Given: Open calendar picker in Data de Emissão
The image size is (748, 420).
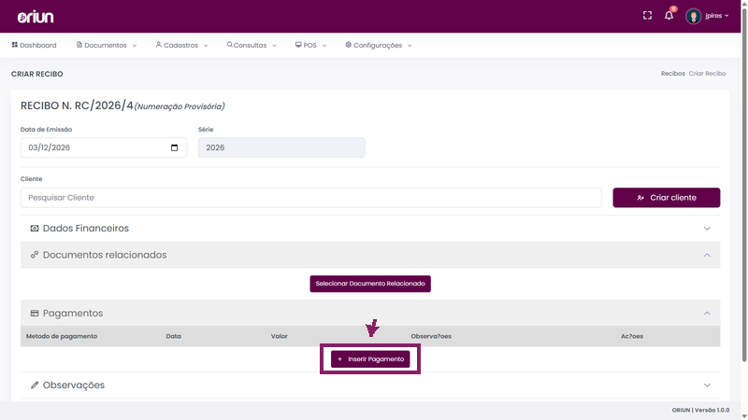Looking at the screenshot, I should point(174,147).
